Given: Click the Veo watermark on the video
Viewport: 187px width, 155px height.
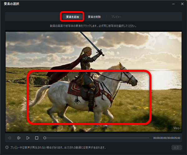Looking at the screenshot, I should coord(177,127).
